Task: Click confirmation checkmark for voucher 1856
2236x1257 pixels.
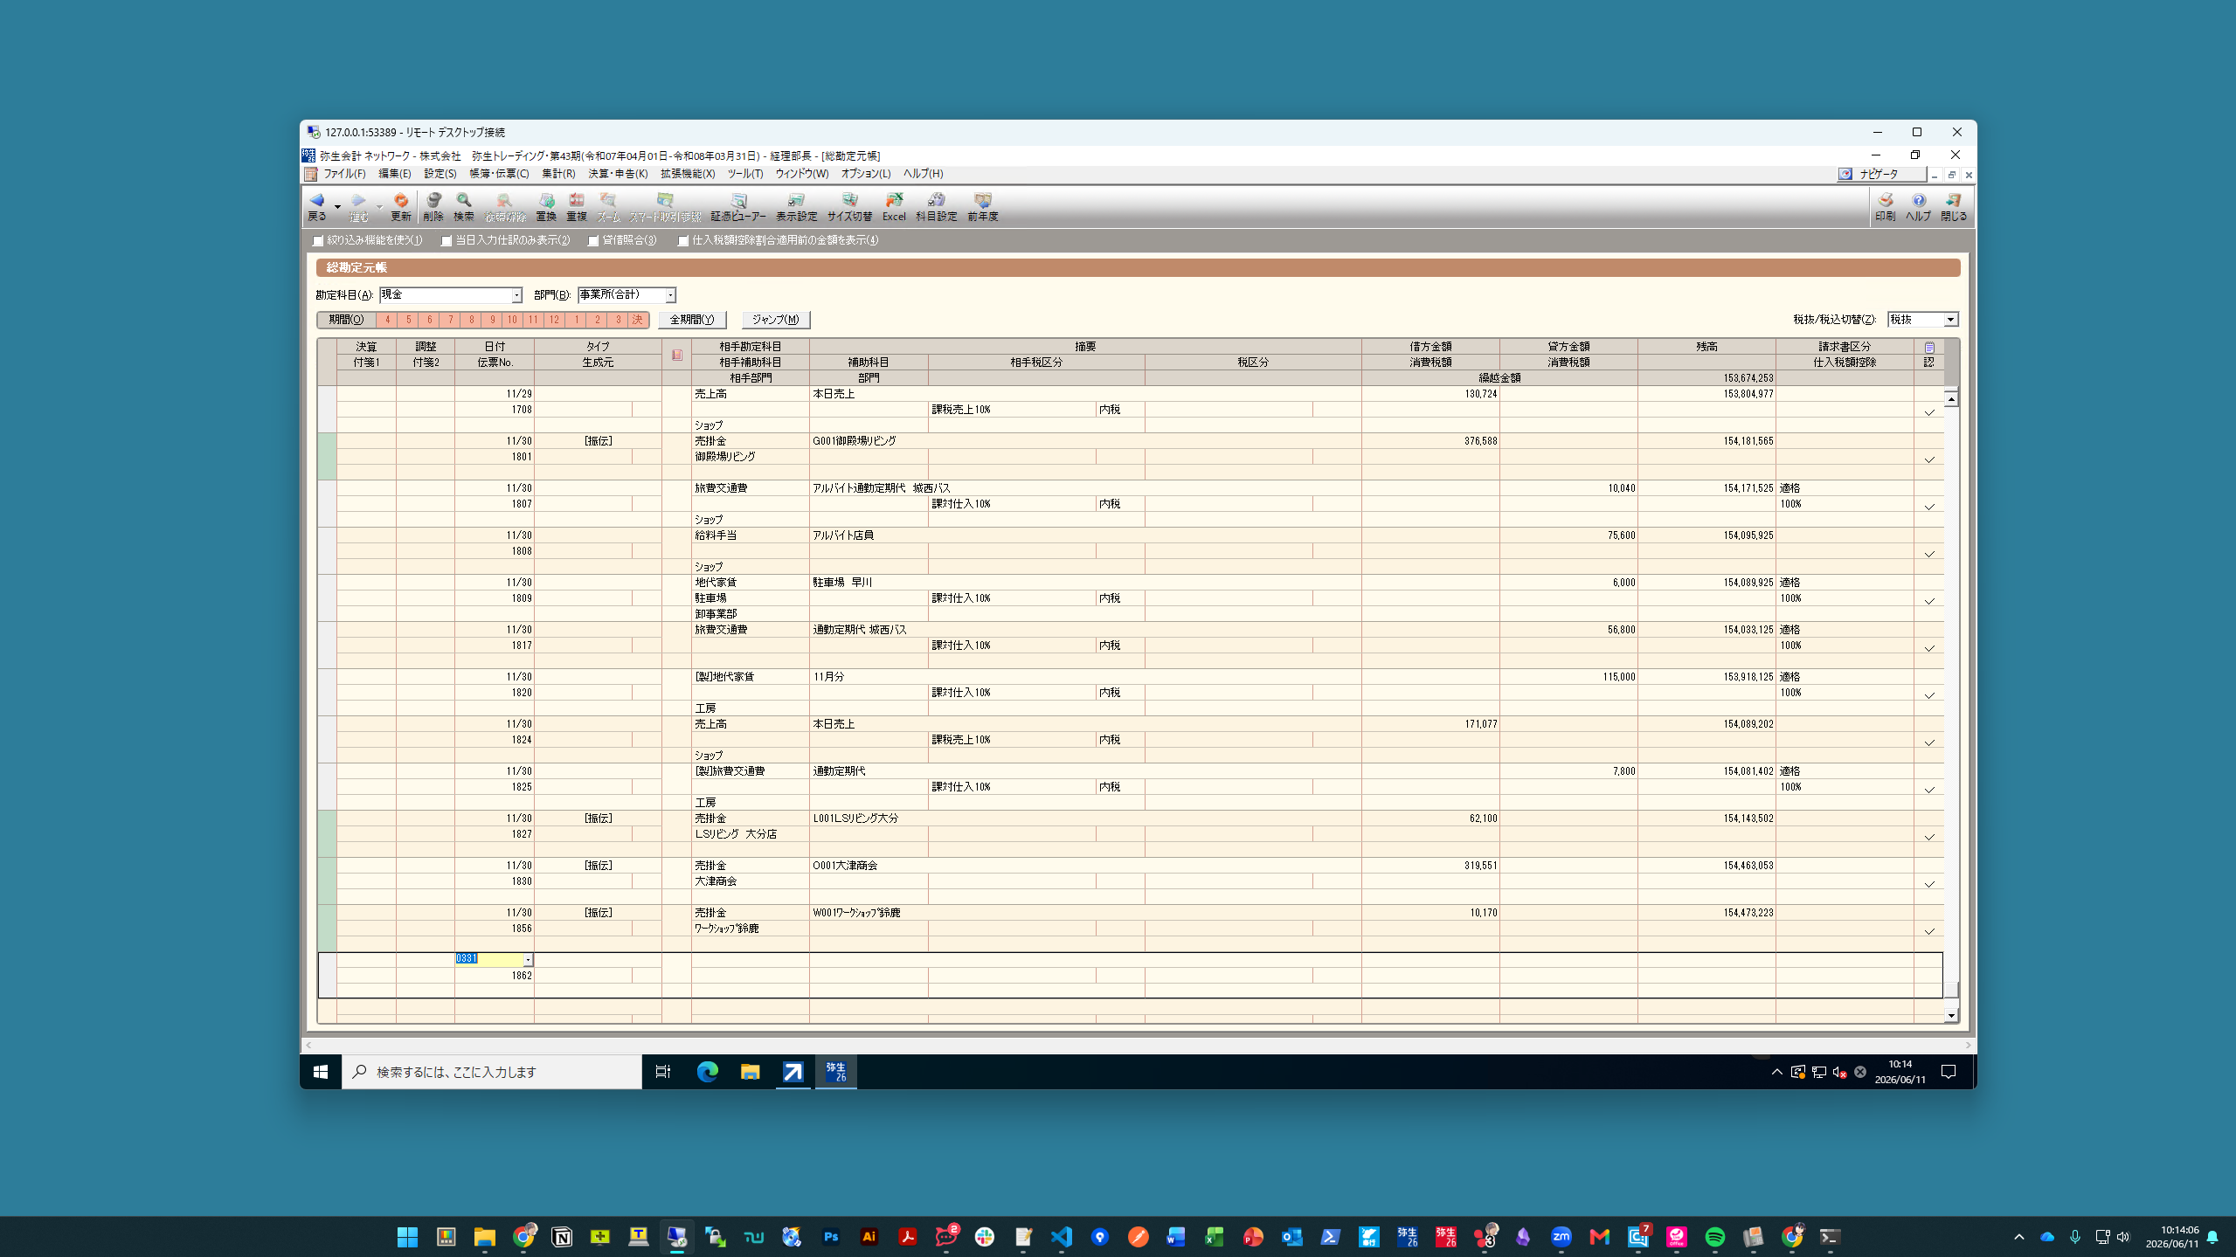Action: pyautogui.click(x=1928, y=931)
